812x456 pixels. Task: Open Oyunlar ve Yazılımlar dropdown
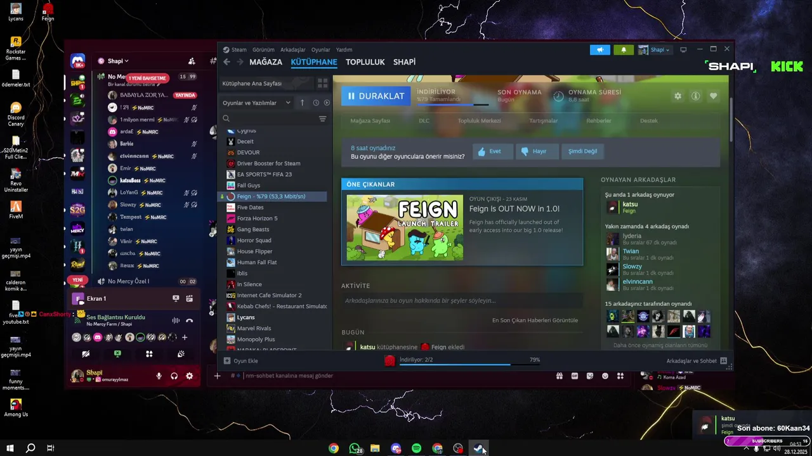[x=256, y=103]
